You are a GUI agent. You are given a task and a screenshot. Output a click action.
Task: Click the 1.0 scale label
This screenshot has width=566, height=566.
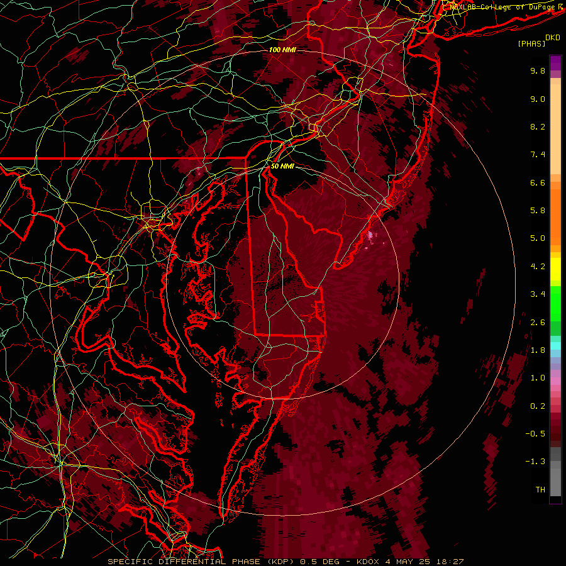[x=538, y=378]
